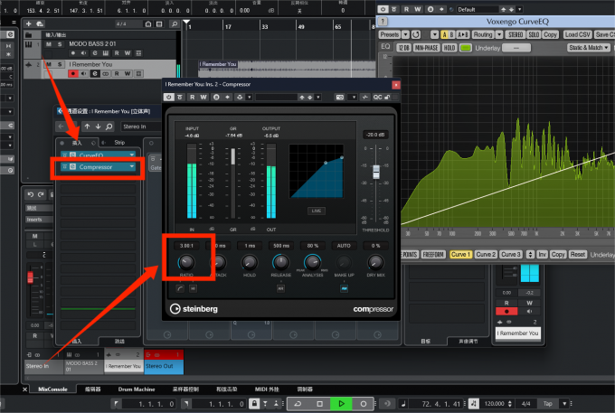Image resolution: width=615 pixels, height=413 pixels.
Task: Open the Stereo In input routing field
Action: click(141, 127)
